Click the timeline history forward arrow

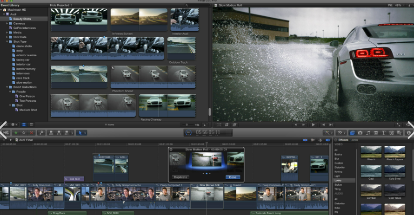coord(11,140)
